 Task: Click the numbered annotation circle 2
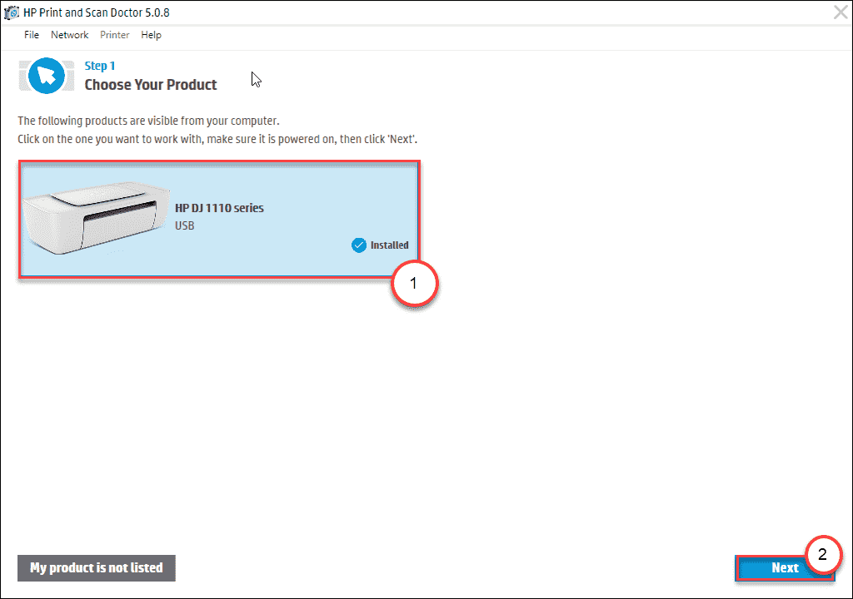[x=822, y=554]
